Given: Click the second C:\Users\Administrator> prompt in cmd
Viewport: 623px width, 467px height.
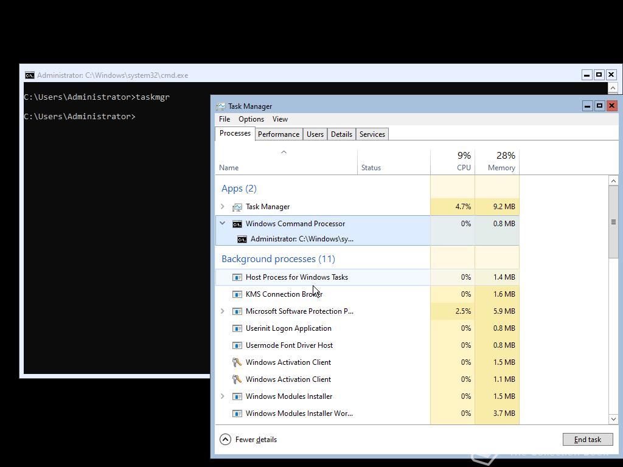Looking at the screenshot, I should click(80, 116).
